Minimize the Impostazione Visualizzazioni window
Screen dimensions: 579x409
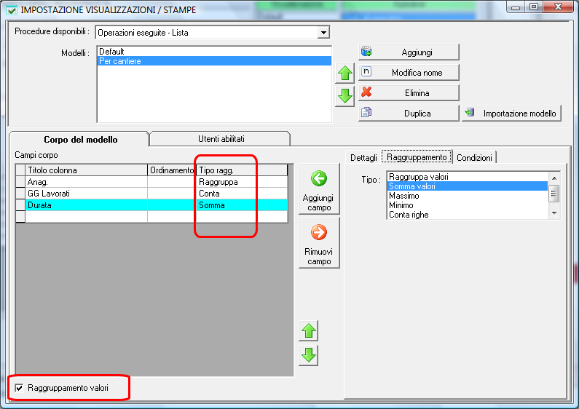[516, 7]
